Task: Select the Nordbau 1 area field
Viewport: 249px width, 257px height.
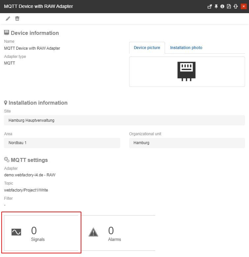Action: [x=62, y=143]
